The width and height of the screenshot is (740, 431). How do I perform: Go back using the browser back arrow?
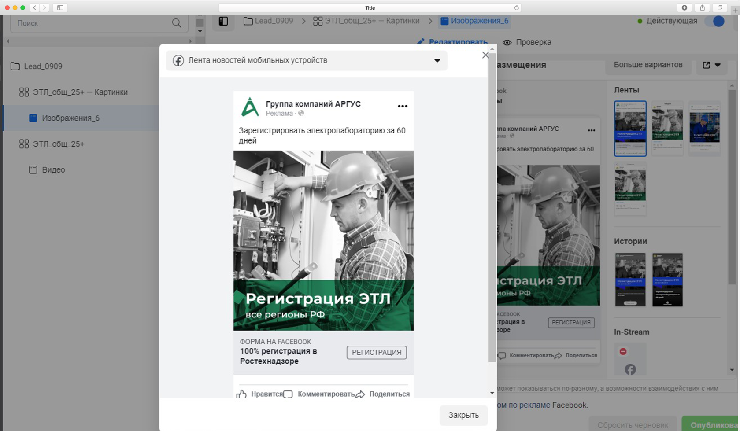click(34, 7)
